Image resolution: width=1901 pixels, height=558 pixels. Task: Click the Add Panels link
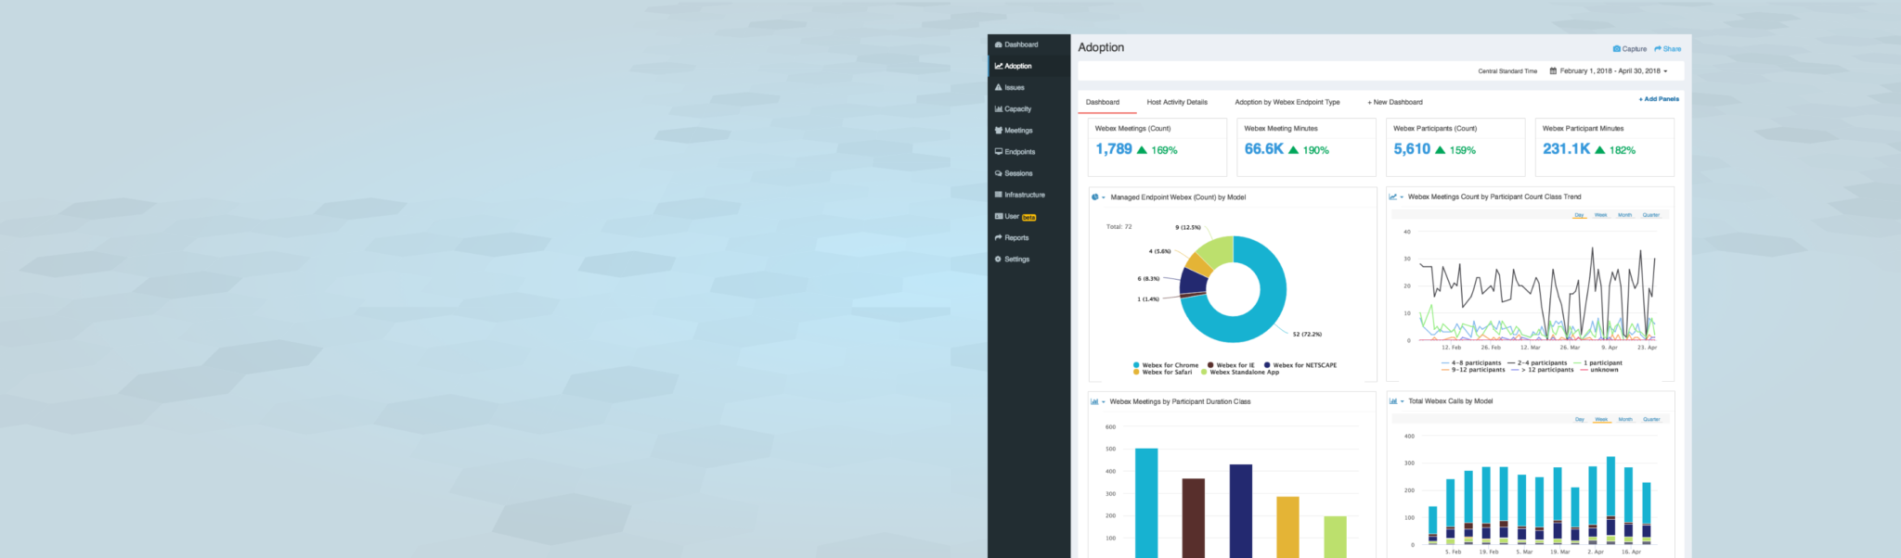point(1659,99)
